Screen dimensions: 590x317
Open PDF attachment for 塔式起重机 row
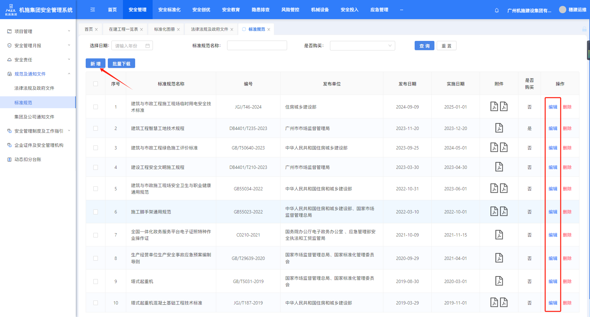click(499, 281)
